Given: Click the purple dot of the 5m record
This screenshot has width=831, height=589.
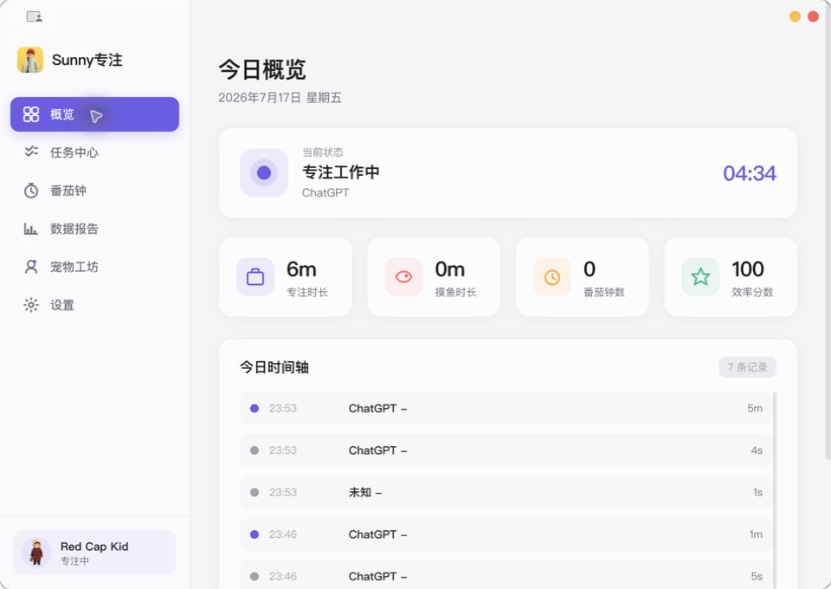Looking at the screenshot, I should coord(254,408).
